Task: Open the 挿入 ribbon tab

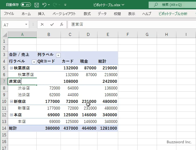Action: click(41, 14)
